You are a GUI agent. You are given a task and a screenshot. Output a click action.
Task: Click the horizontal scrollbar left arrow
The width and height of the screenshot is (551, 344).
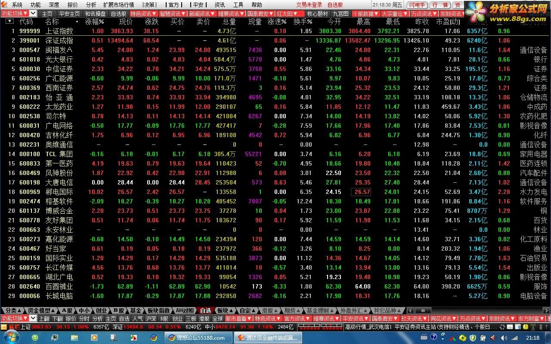410,310
